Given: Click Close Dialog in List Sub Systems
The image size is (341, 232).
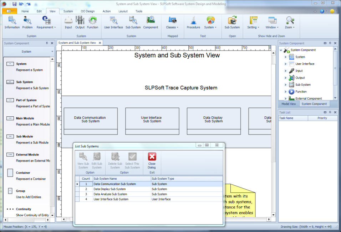Looking at the screenshot, I should [x=152, y=161].
